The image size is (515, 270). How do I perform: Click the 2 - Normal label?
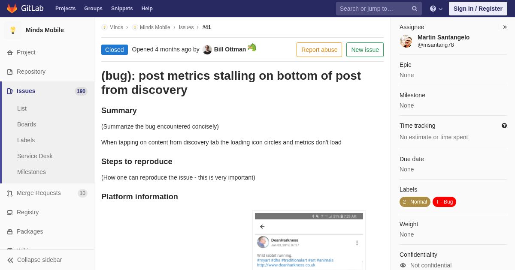coord(415,202)
